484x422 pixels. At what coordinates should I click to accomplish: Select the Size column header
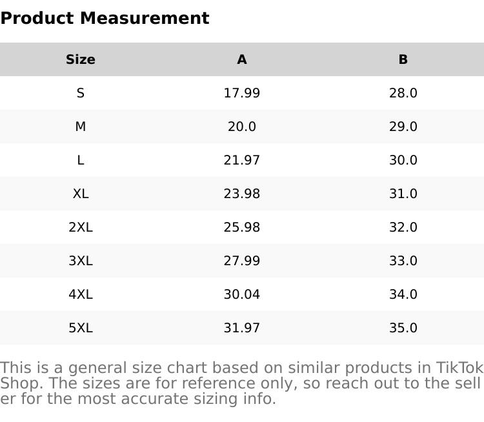[x=81, y=59]
